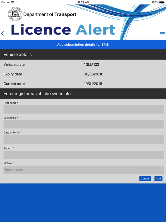The height and width of the screenshot is (222, 166).
Task: Click the Add subscription details for SMS banner
Action: [x=83, y=45]
